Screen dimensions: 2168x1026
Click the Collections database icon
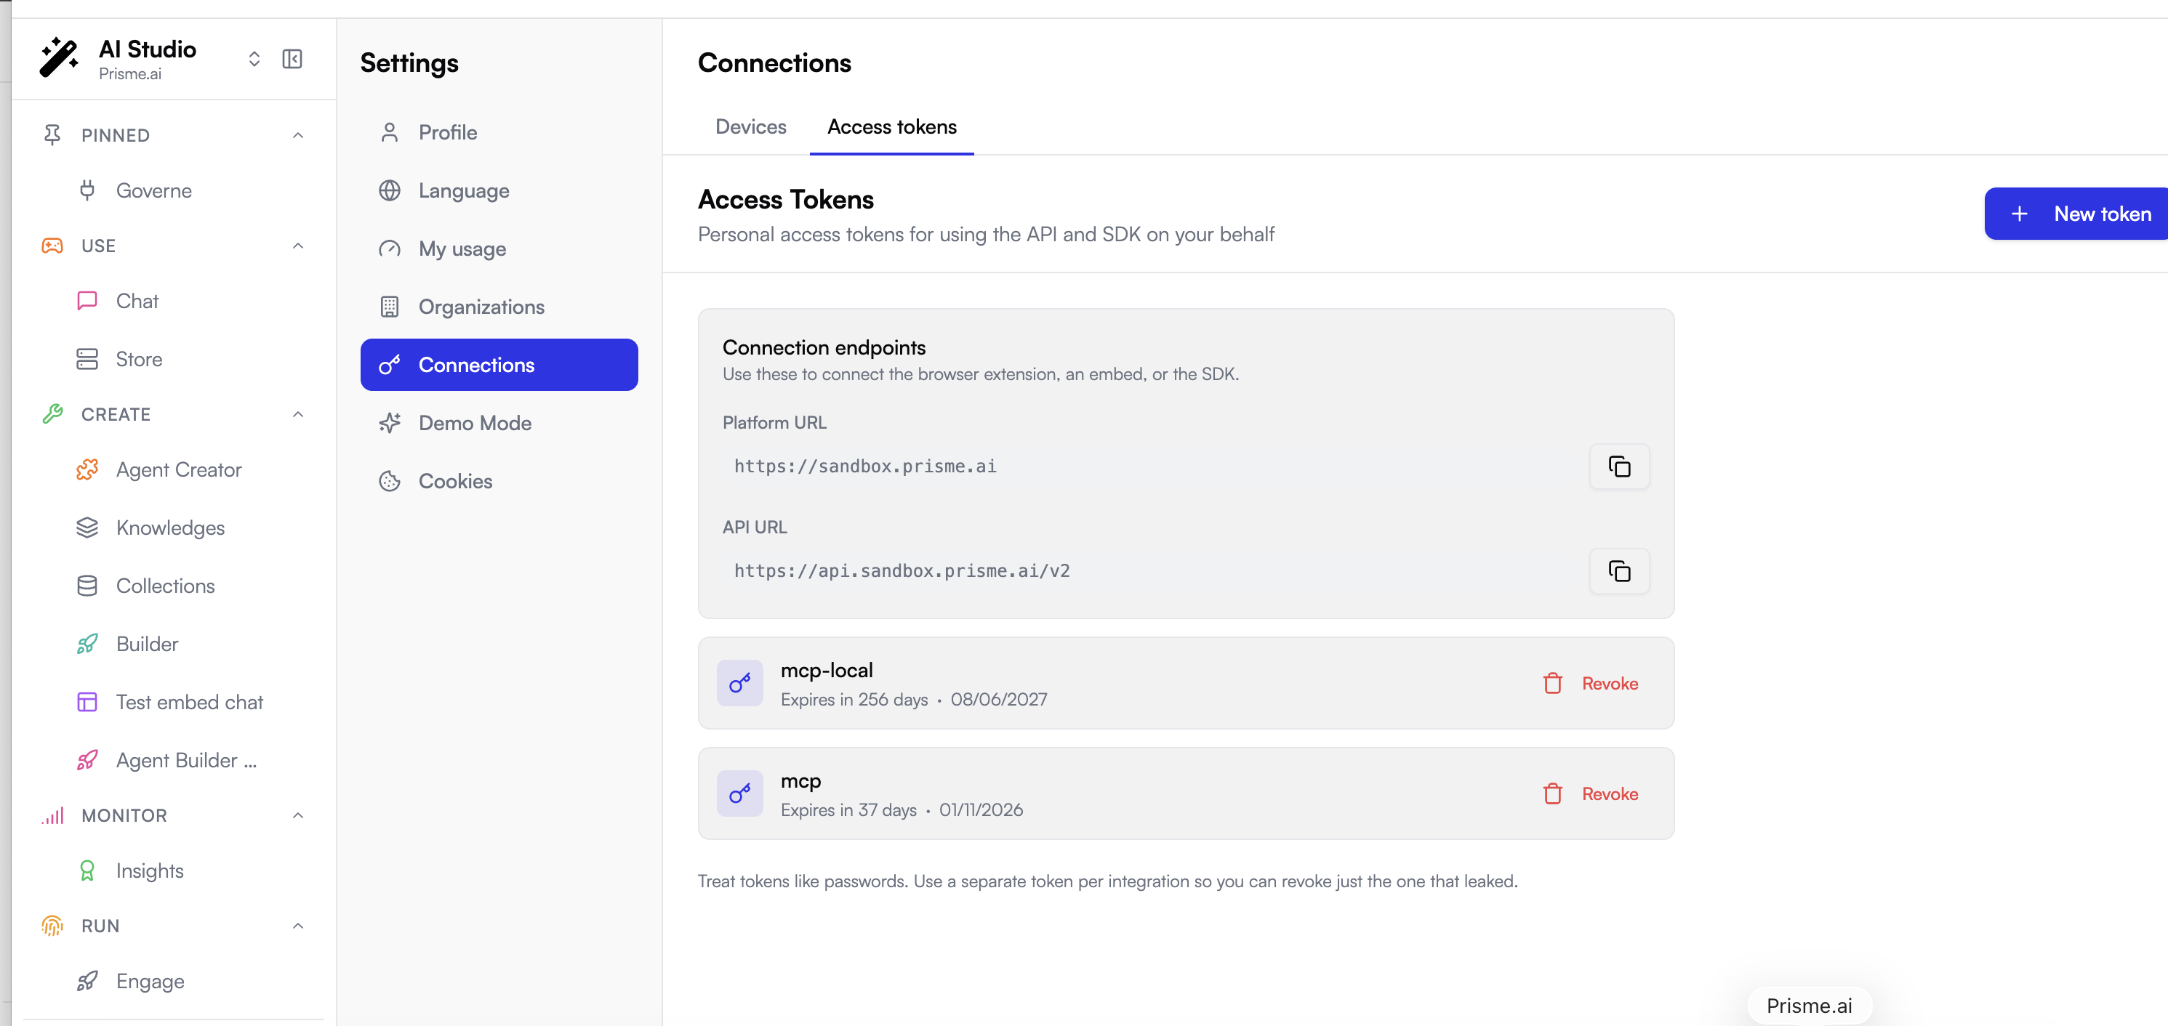(87, 586)
